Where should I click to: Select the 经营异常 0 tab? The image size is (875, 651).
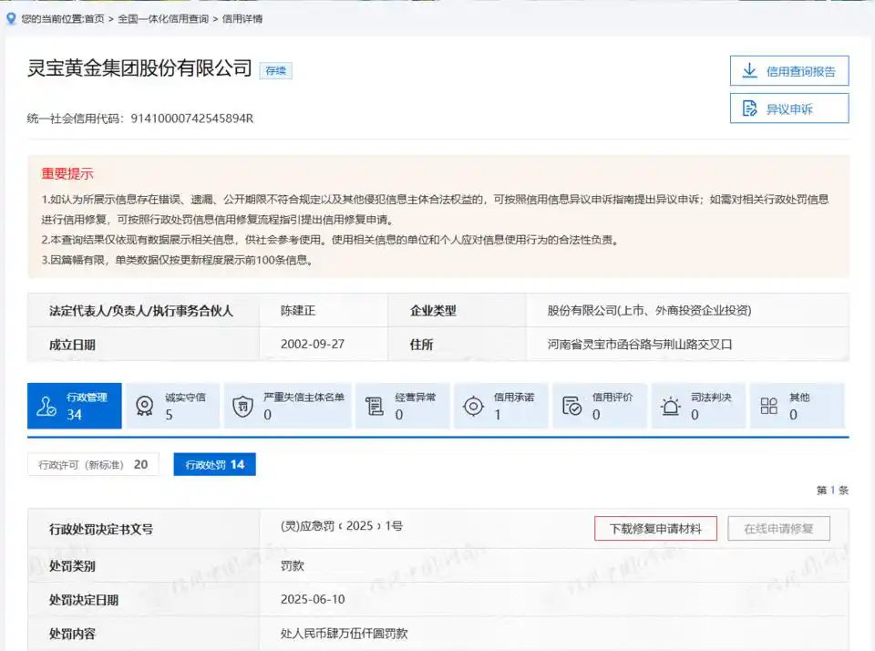(x=402, y=406)
